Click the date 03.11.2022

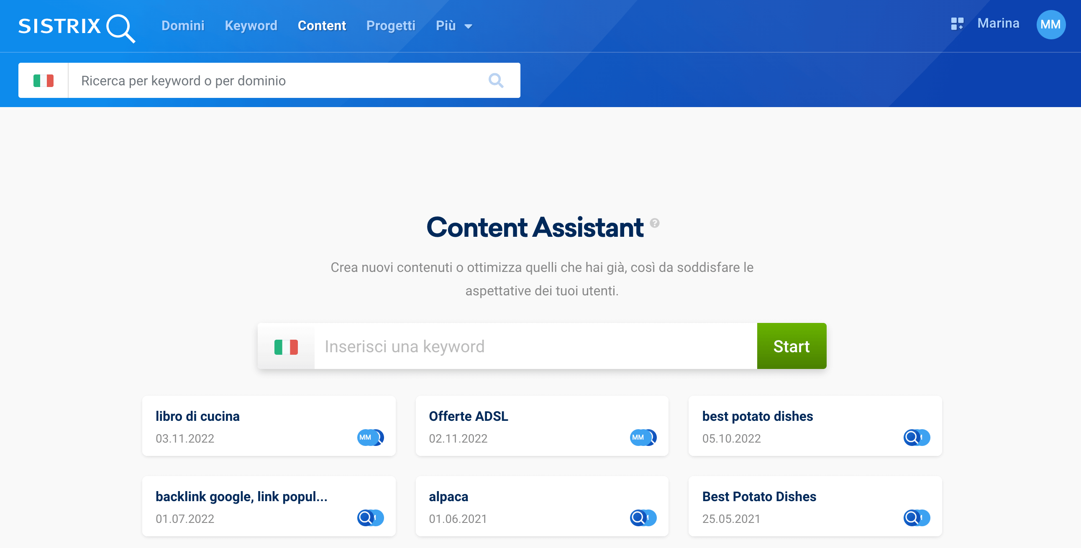[x=184, y=438]
